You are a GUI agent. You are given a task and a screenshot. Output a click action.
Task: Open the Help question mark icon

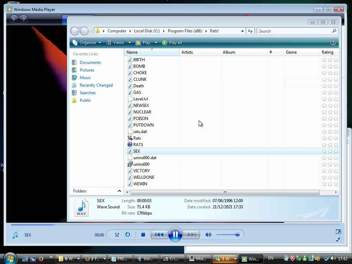(x=333, y=43)
